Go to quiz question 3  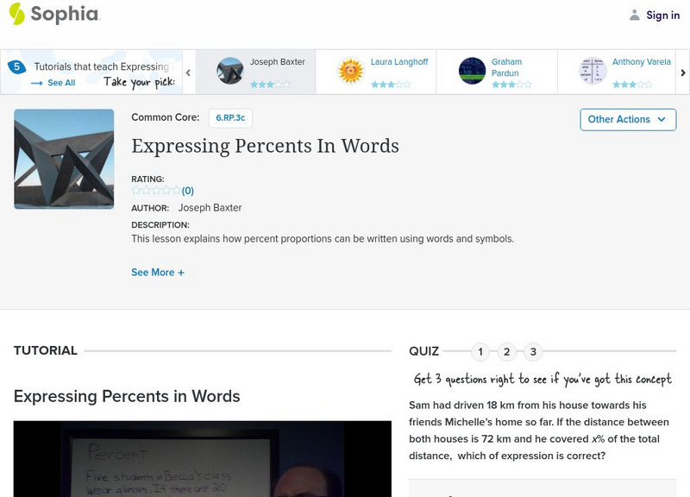pos(533,351)
